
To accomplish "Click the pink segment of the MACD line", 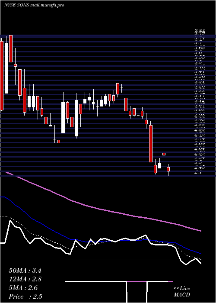I will [x=137, y=281].
